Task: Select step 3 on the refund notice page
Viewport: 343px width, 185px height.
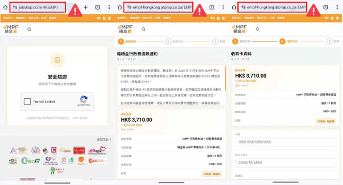Action: pos(216,41)
